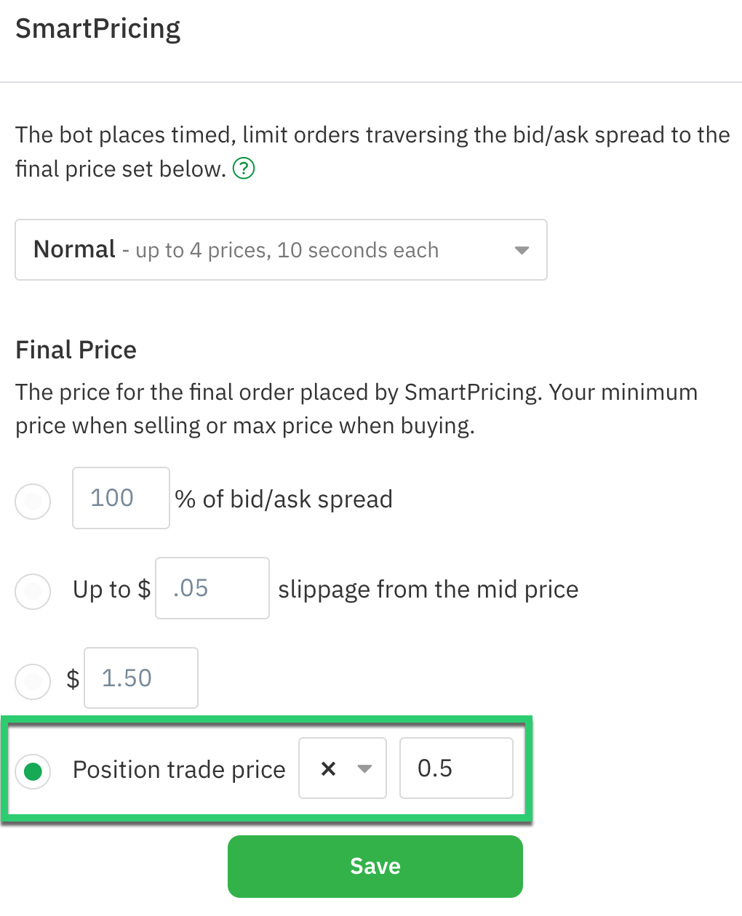Select the '% of bid/ask spread' radio button
742x916 pixels.
(33, 501)
